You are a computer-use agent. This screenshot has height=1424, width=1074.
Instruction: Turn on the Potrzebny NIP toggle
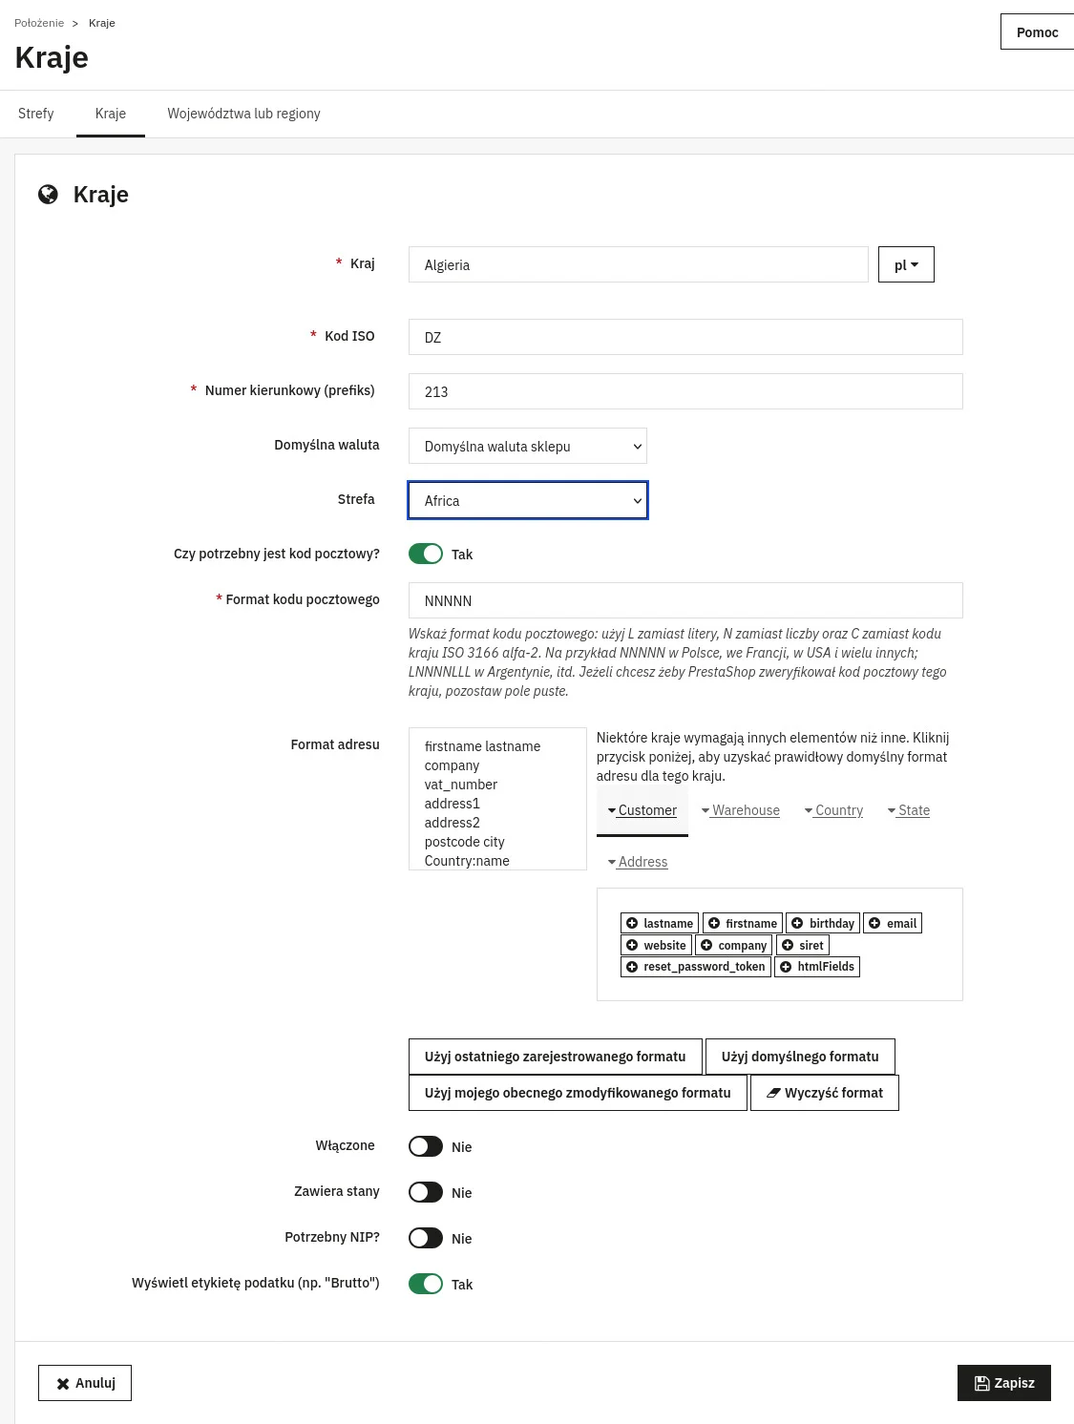click(426, 1238)
